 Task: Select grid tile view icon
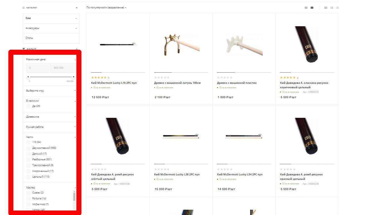coord(325,8)
